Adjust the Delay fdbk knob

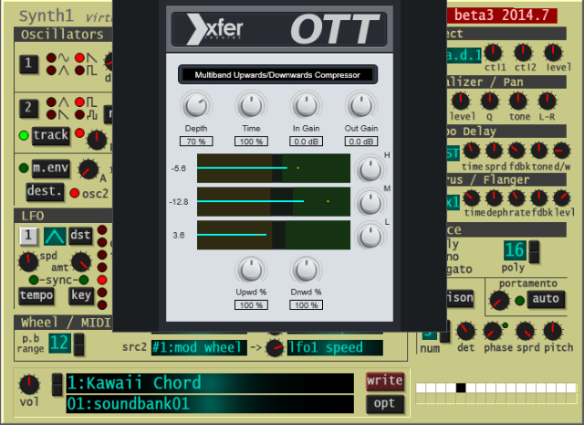pos(516,151)
